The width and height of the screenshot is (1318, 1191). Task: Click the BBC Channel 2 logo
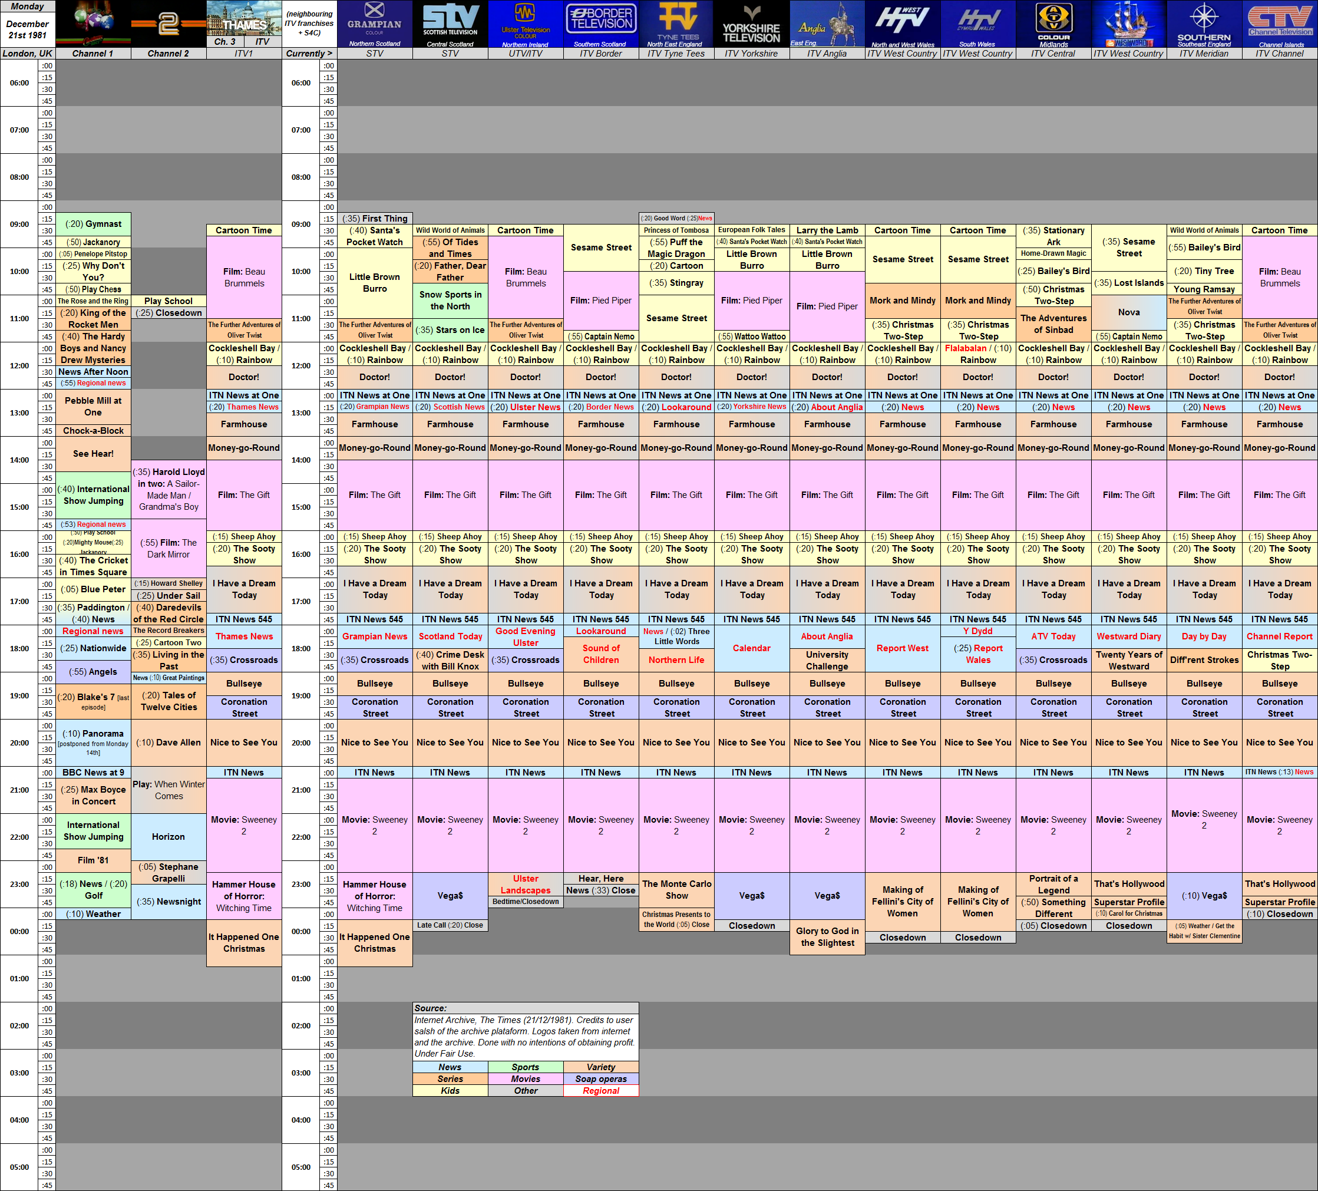pos(169,24)
